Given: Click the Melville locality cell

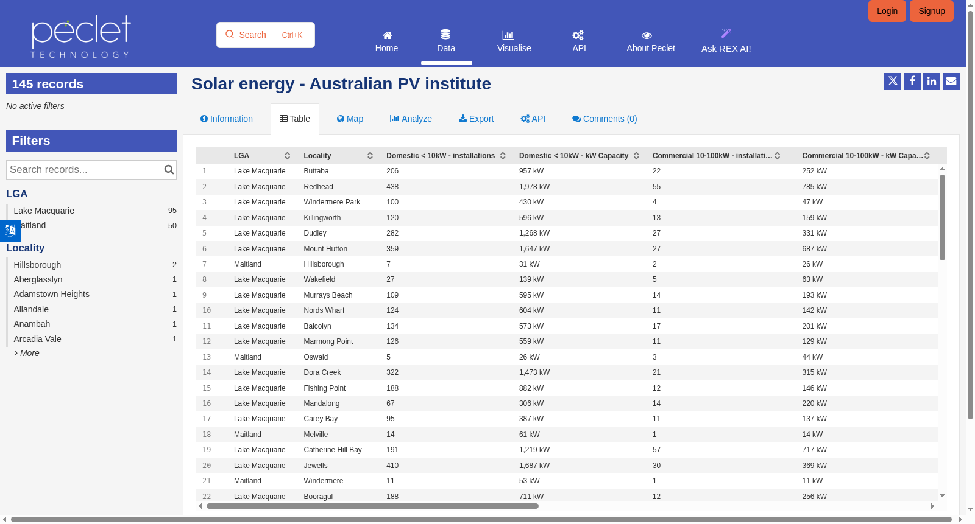Looking at the screenshot, I should (316, 435).
